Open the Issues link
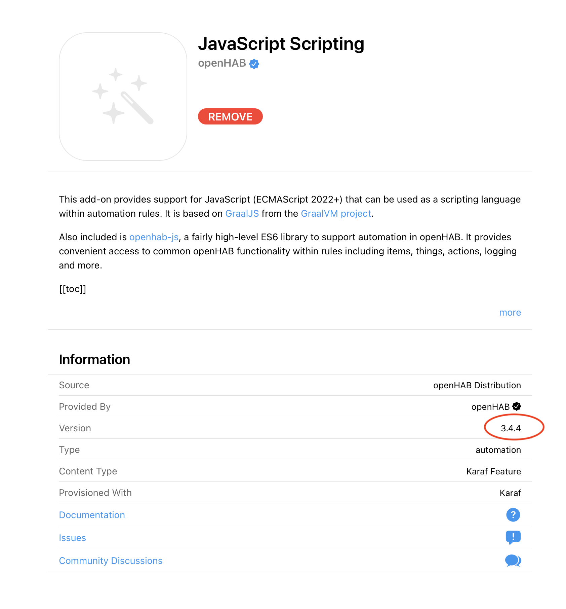Screen dimensions: 566x609 (x=72, y=538)
